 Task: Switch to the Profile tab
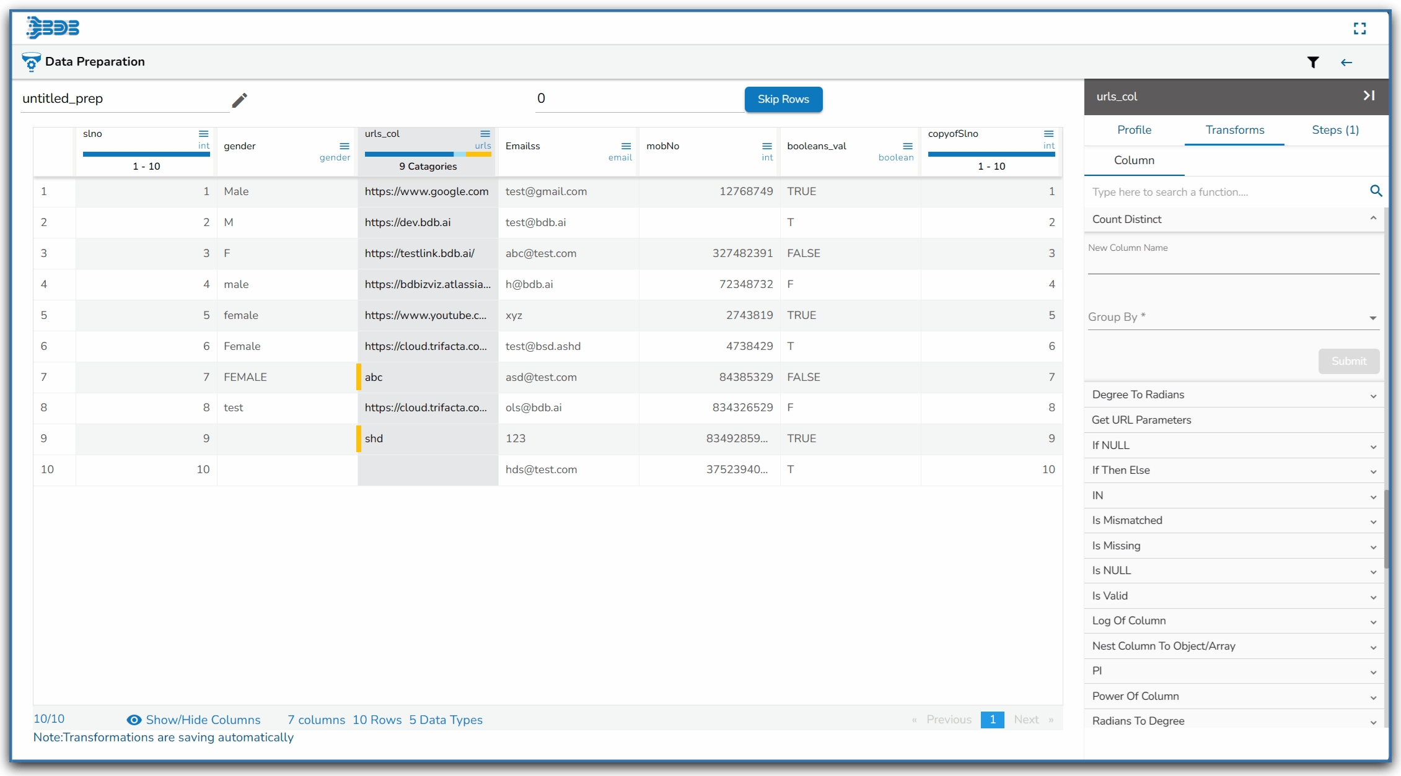click(x=1134, y=130)
